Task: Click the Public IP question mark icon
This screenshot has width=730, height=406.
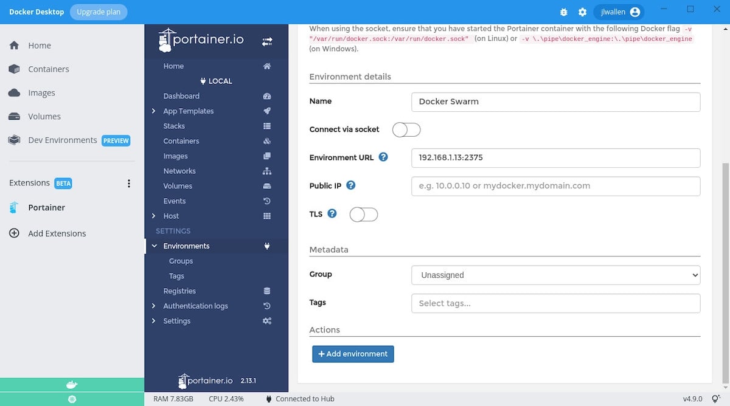Action: click(351, 185)
